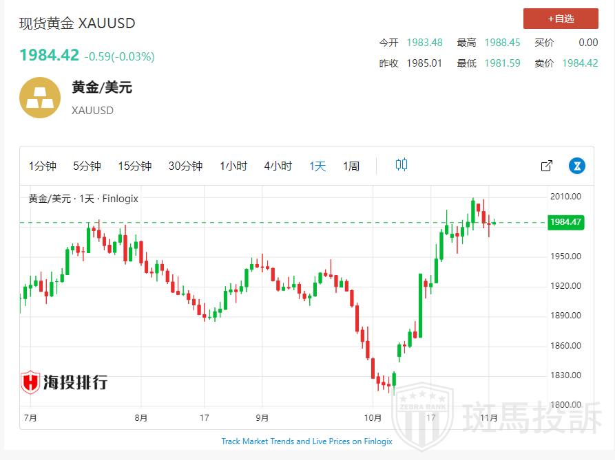615x460 pixels.
Task: Click the 海投排行 logo on chart
Action: coord(64,382)
